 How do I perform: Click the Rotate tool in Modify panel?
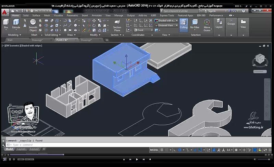[94, 26]
